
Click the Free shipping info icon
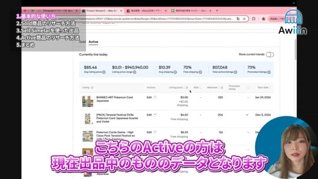[x=200, y=72]
